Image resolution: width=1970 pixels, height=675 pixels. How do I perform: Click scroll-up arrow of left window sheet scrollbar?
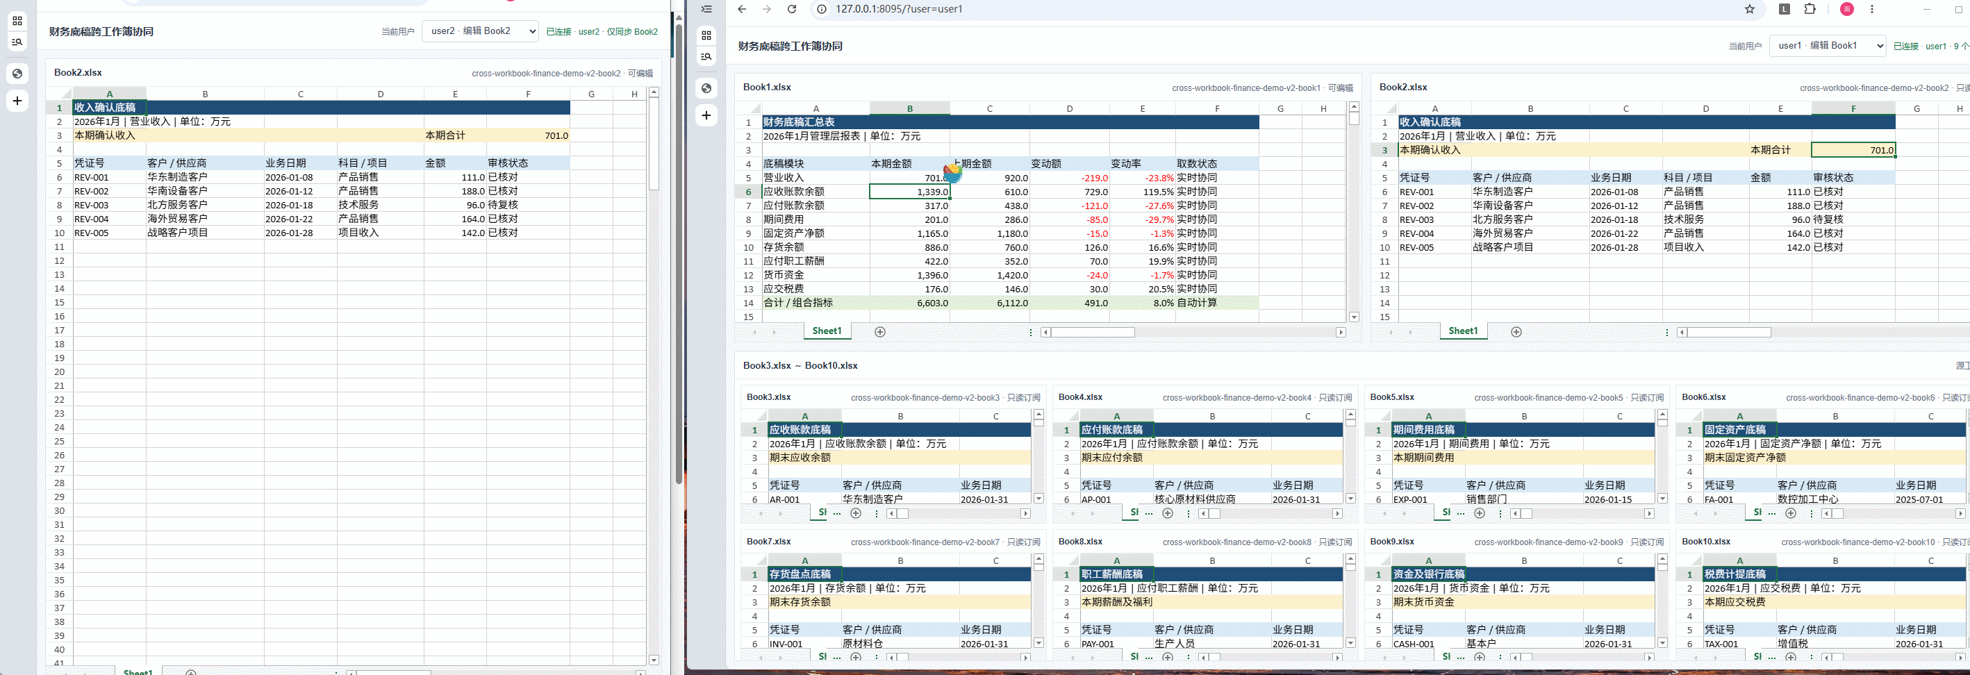tap(654, 92)
